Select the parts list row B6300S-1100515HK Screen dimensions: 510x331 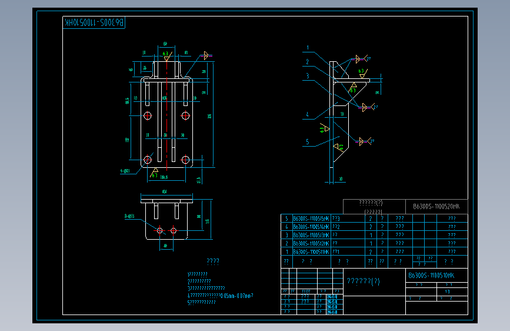click(374, 219)
